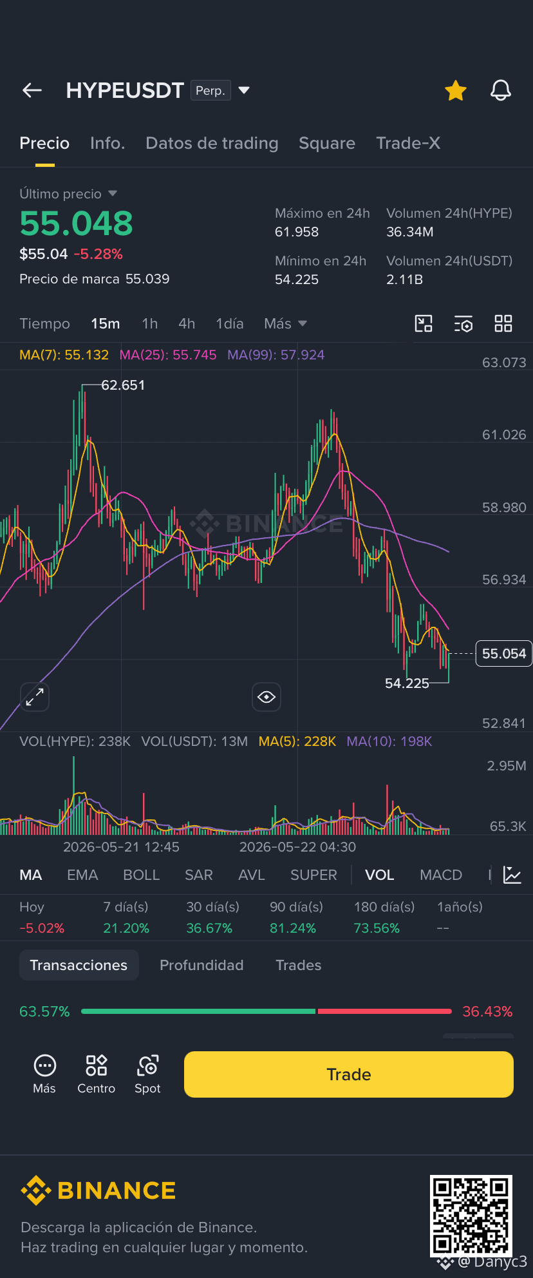Viewport: 533px width, 1278px height.
Task: Open the Más options button
Action: point(44,1074)
